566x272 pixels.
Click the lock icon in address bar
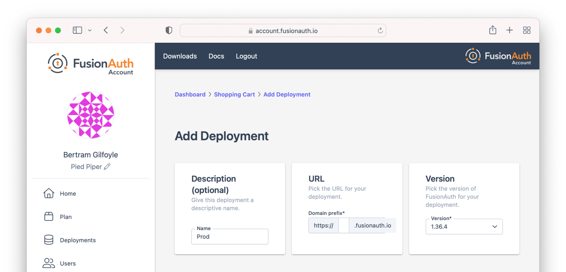point(250,31)
